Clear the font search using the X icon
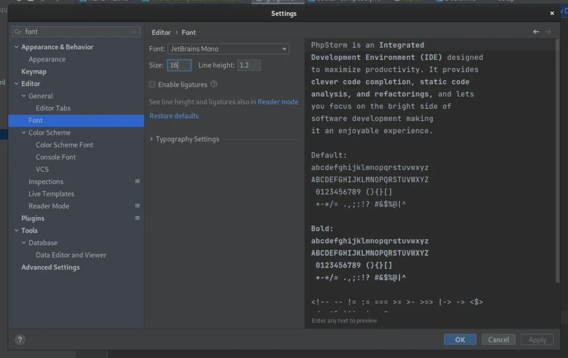Screen dimensions: 568x358 [x=134, y=32]
